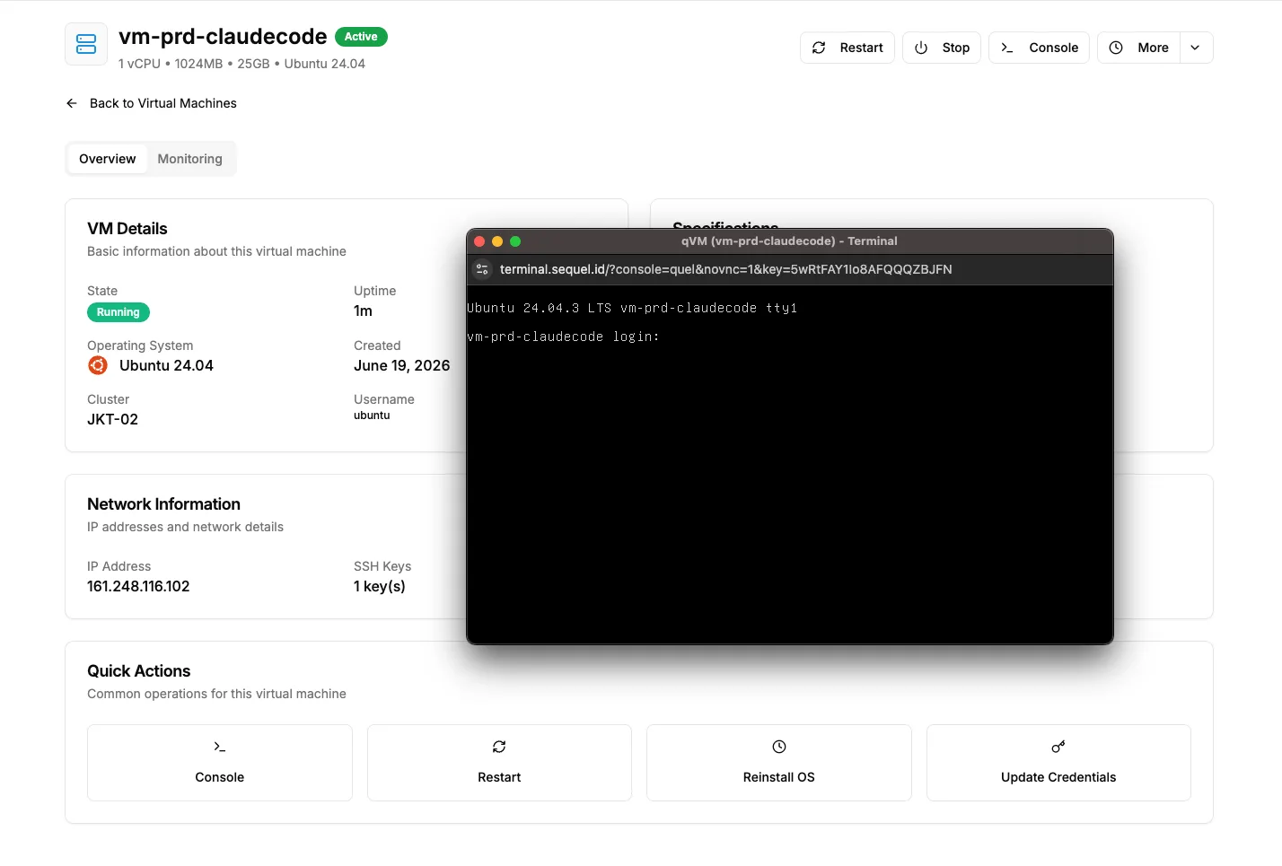The image size is (1282, 866).
Task: Click the server icon beside vm-prd-claudecode
Action: pyautogui.click(x=86, y=44)
